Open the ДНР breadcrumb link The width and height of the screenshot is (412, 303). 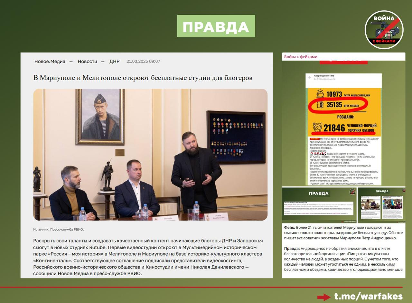(114, 62)
